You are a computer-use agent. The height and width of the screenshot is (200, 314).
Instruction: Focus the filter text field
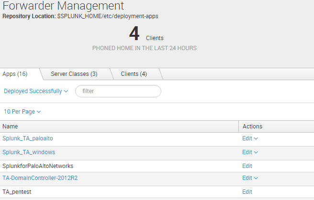(x=118, y=91)
